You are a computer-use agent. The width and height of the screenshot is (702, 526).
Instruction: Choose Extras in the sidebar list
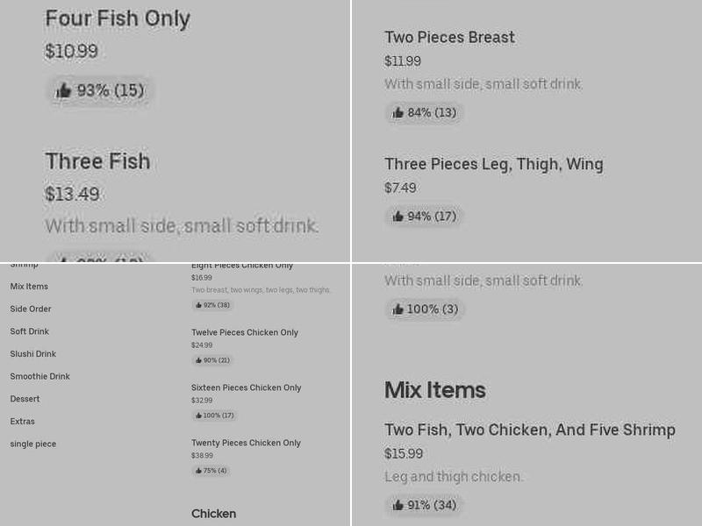click(x=23, y=422)
